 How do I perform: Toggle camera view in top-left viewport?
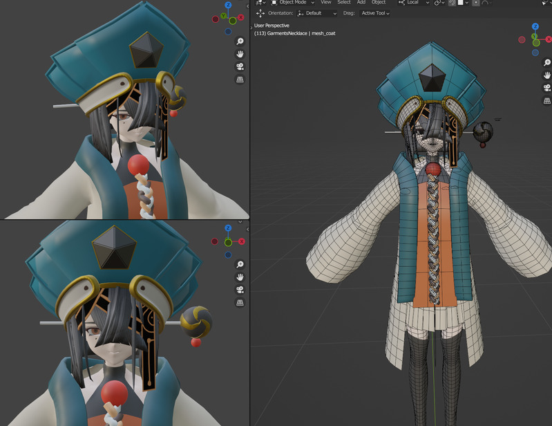pyautogui.click(x=240, y=67)
